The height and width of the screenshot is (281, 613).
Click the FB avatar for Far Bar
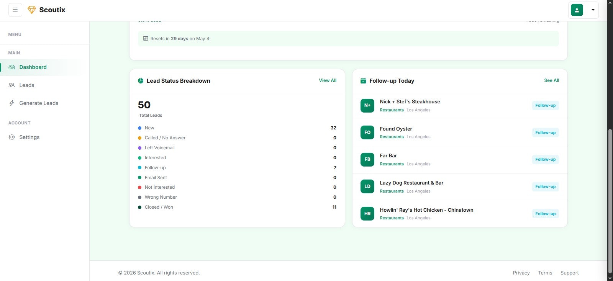pos(367,159)
